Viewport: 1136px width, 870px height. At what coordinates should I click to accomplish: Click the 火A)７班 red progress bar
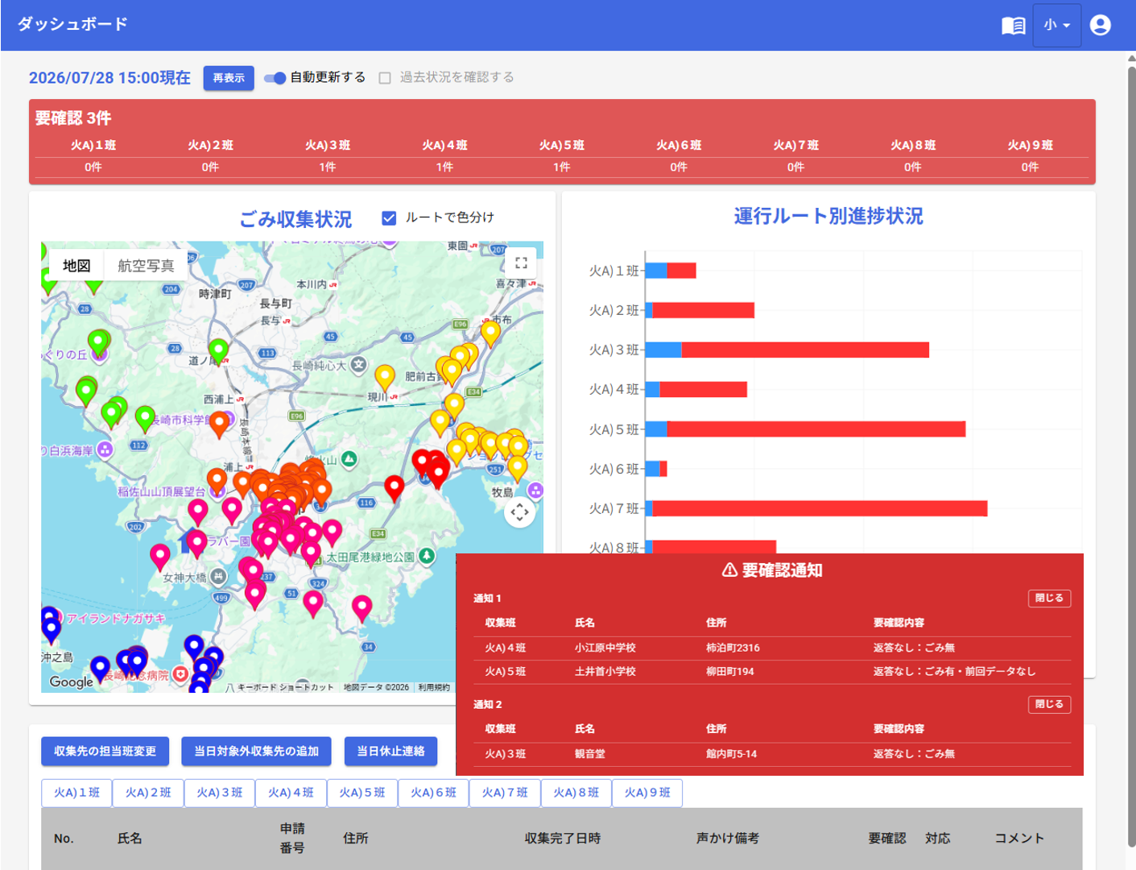point(820,508)
